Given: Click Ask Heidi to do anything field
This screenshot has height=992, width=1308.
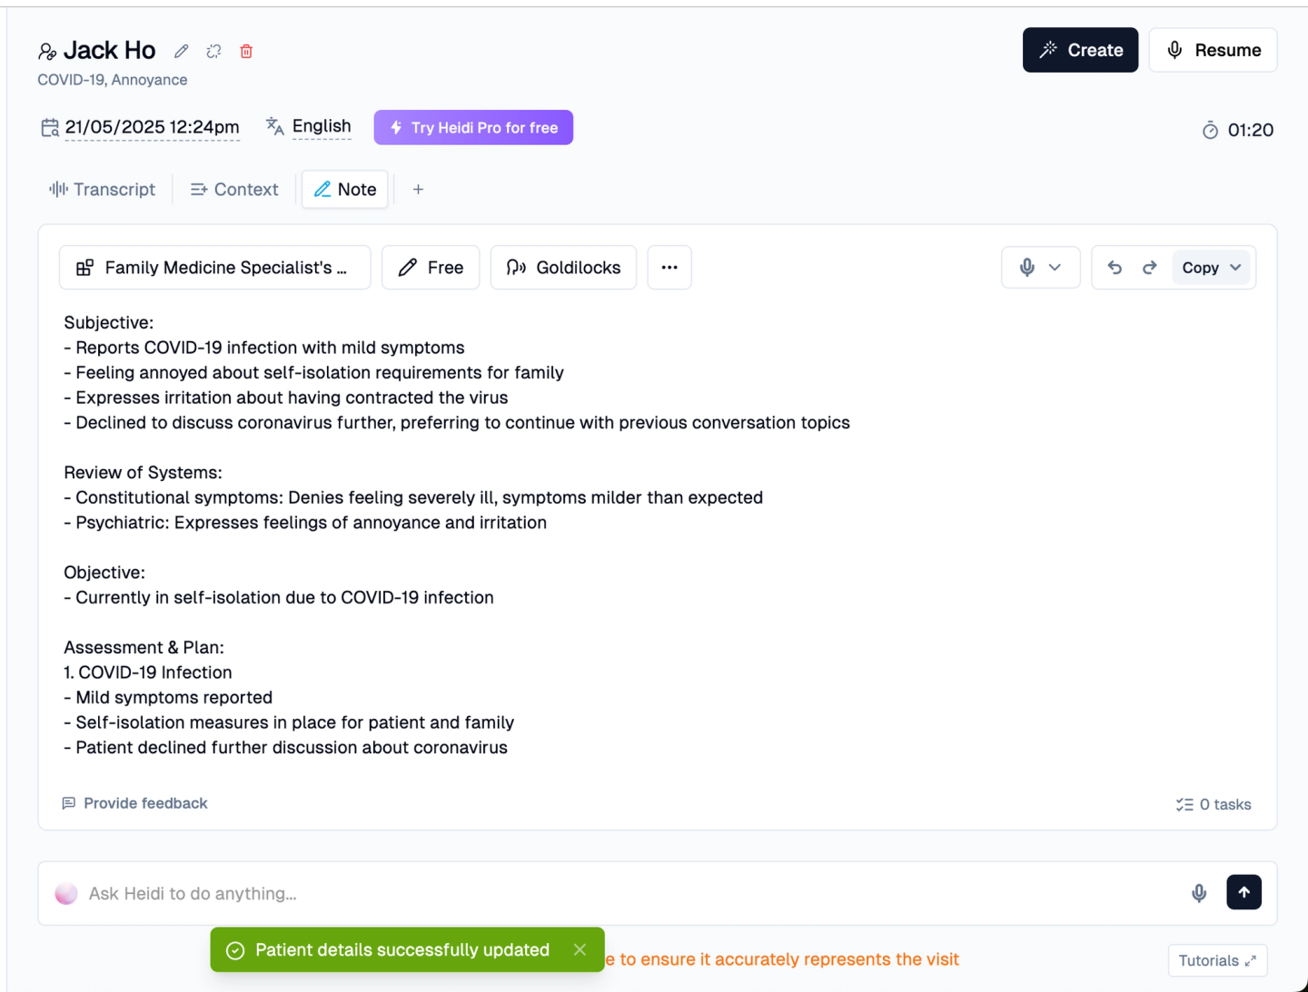Looking at the screenshot, I should tap(627, 893).
